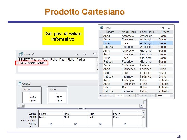The image size is (187, 140).
Task: Click Bruno in the Patrizia Federico row
Action: click(x=165, y=76)
